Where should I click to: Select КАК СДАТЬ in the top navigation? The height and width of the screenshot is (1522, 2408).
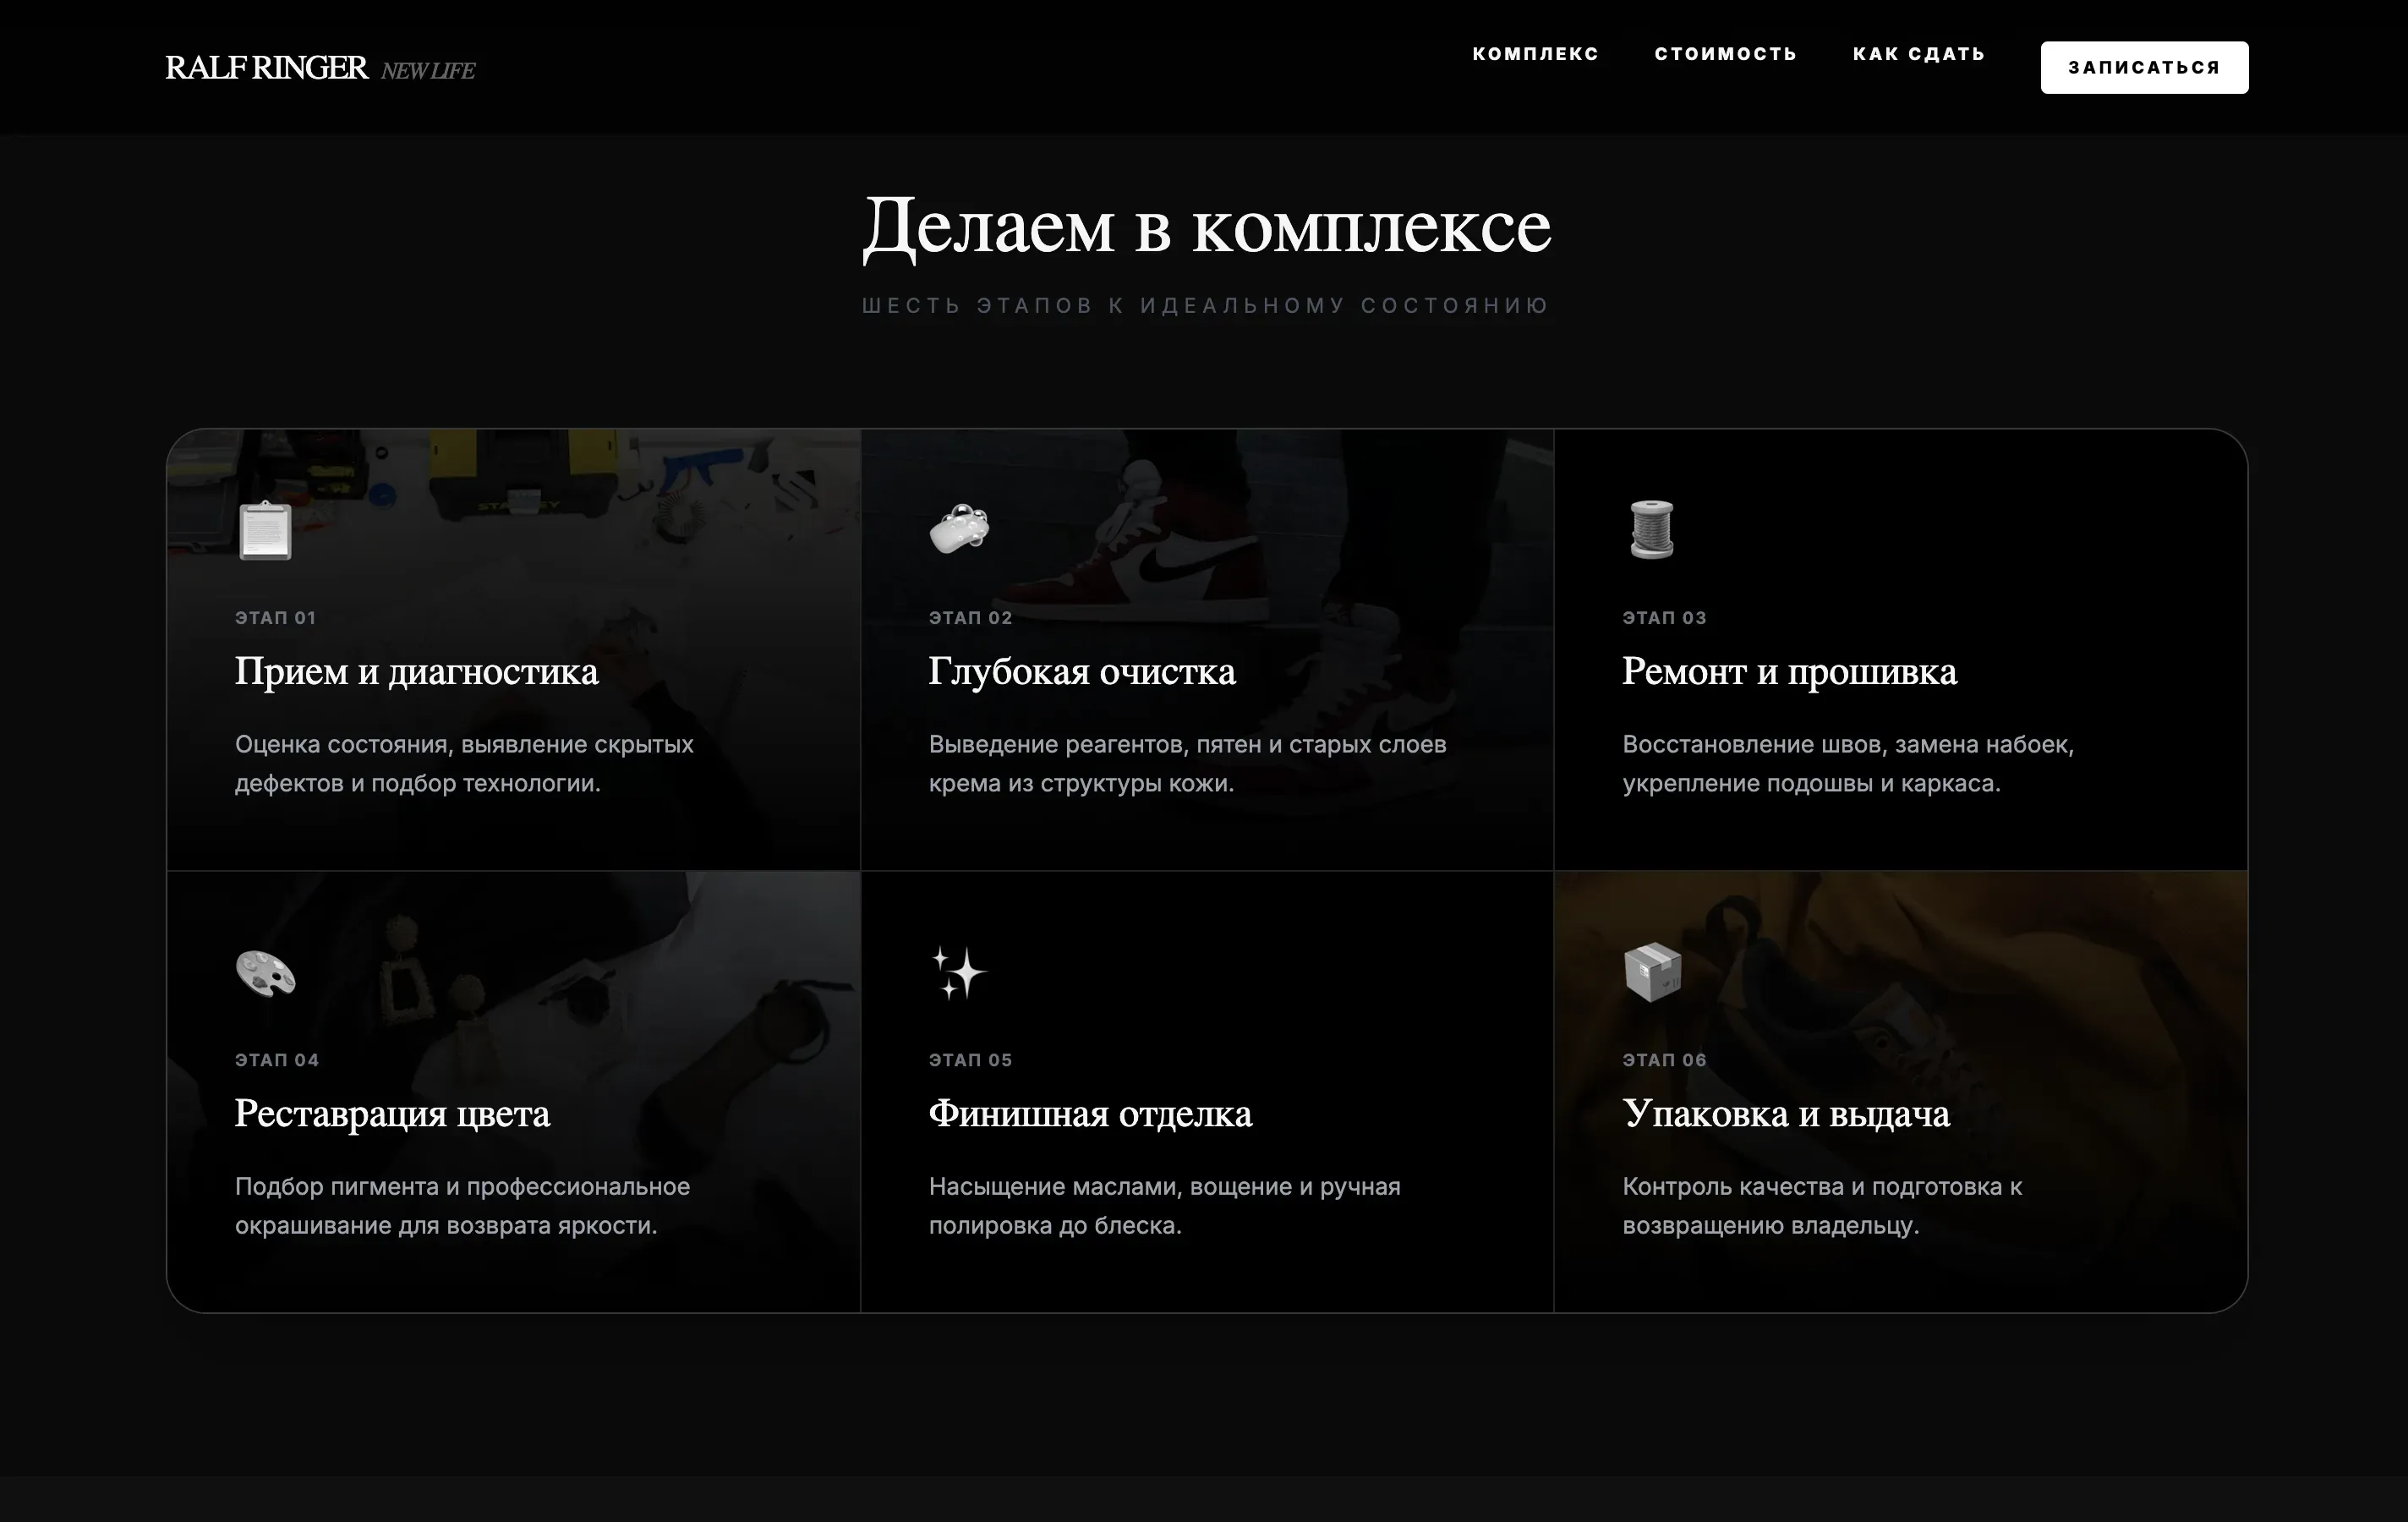tap(1919, 54)
